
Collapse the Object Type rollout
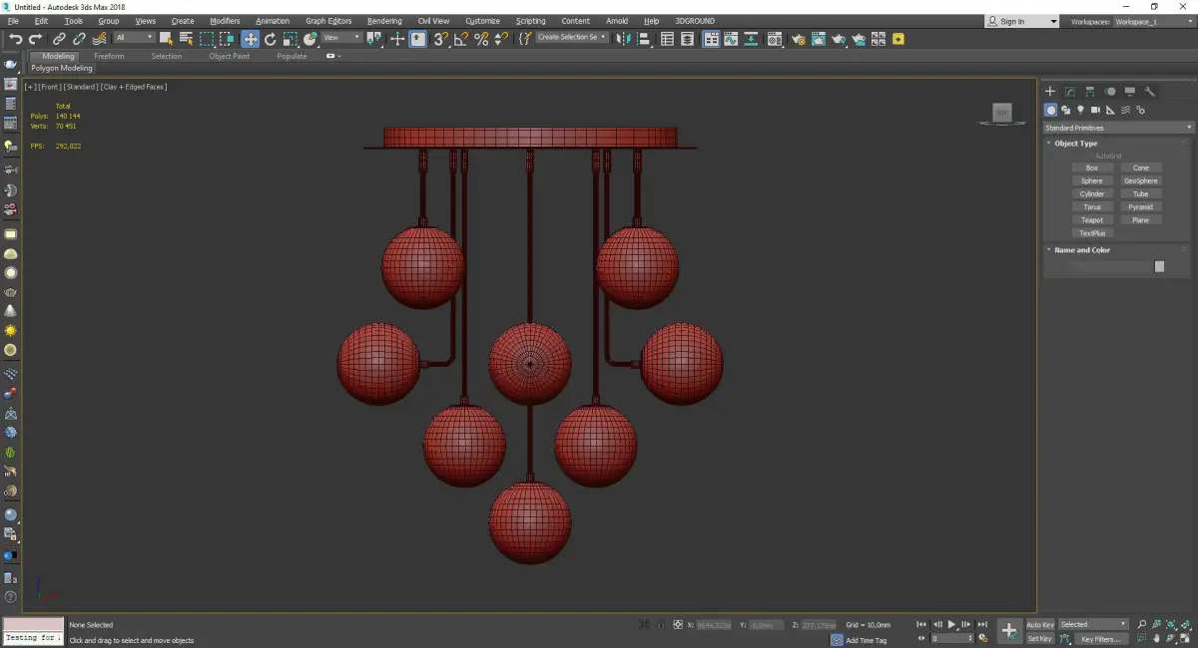[1075, 144]
